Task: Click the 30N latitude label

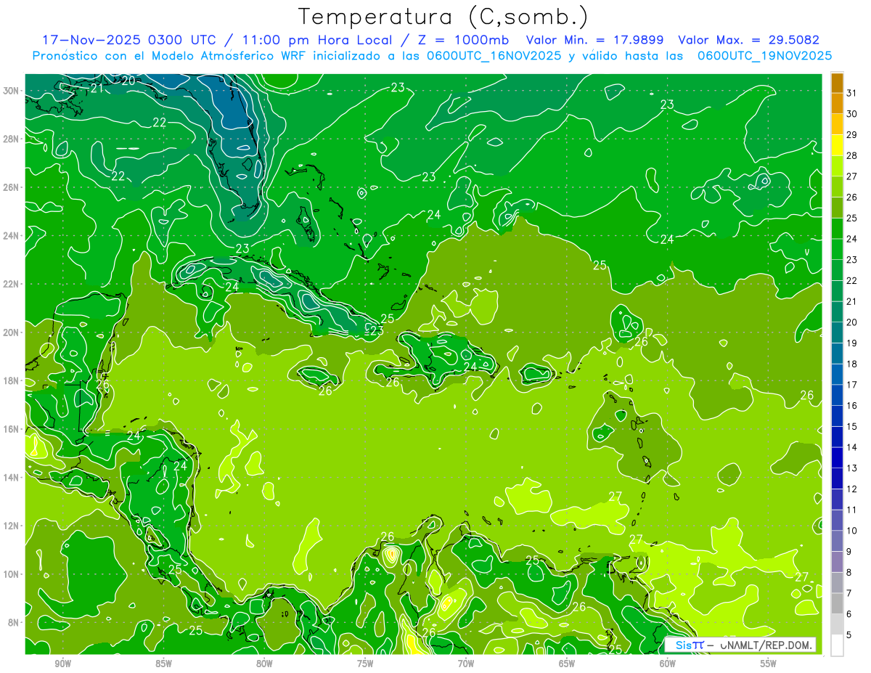Action: [12, 91]
